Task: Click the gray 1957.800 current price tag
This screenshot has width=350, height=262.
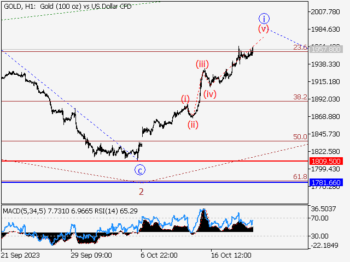Action: [x=326, y=49]
